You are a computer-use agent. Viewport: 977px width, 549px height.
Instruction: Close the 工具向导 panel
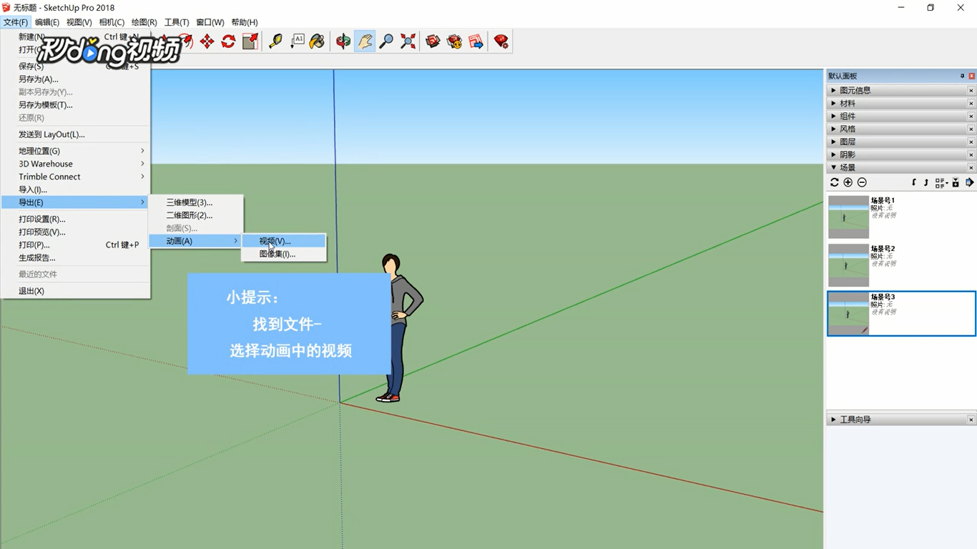coord(971,420)
